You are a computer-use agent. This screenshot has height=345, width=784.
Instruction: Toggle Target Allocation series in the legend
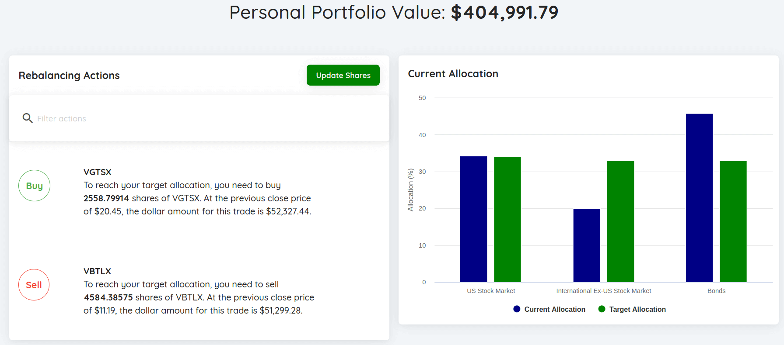coord(632,309)
